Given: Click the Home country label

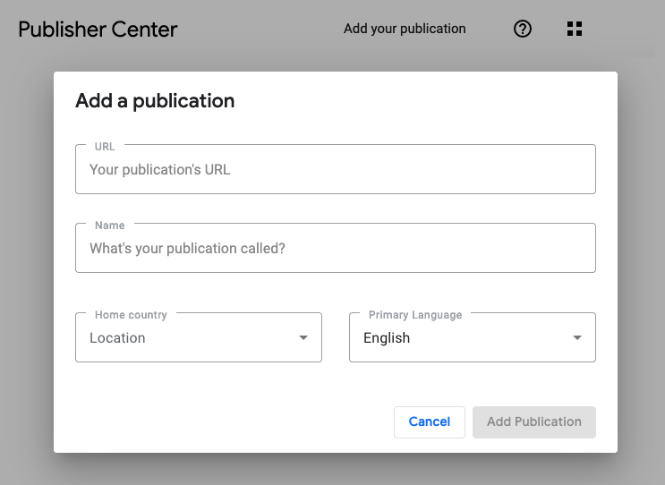Looking at the screenshot, I should 131,315.
